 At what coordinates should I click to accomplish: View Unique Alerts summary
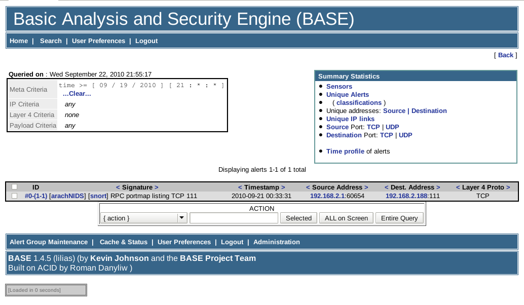pos(348,95)
